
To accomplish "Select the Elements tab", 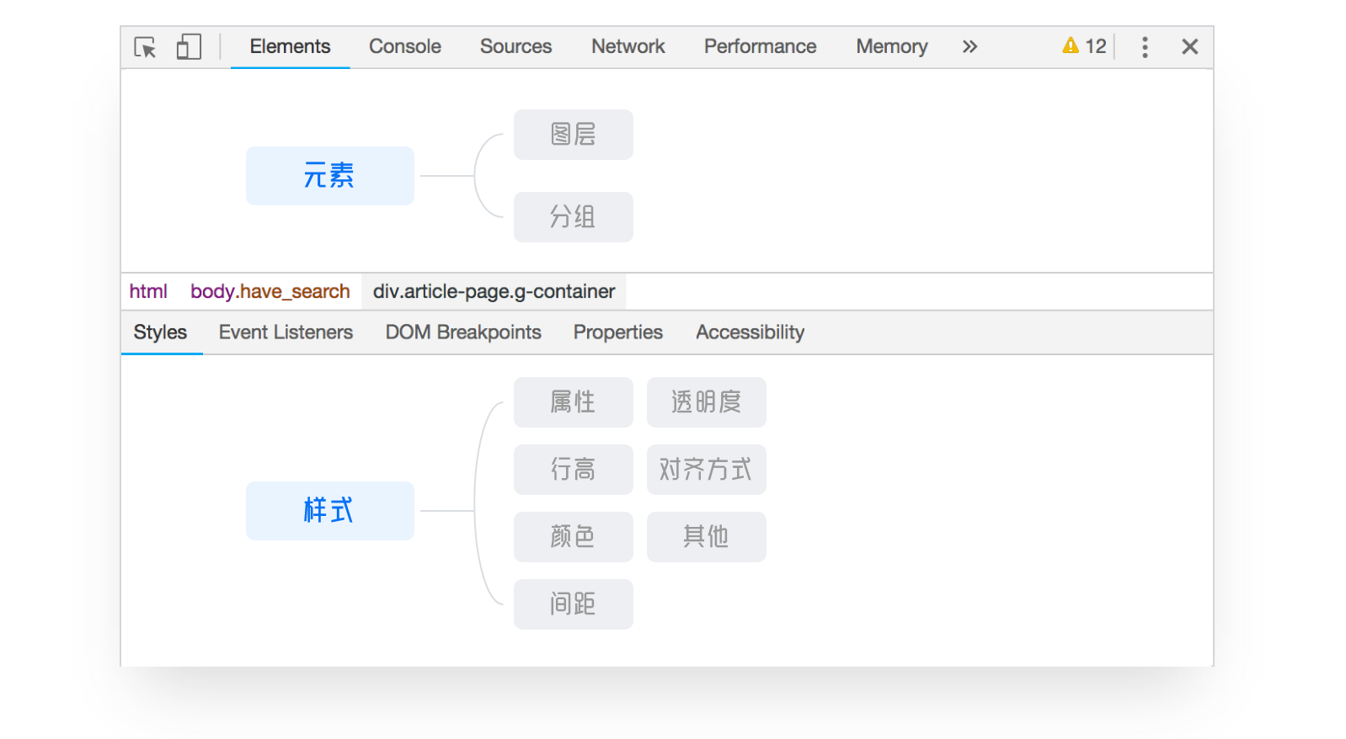I will pyautogui.click(x=290, y=47).
